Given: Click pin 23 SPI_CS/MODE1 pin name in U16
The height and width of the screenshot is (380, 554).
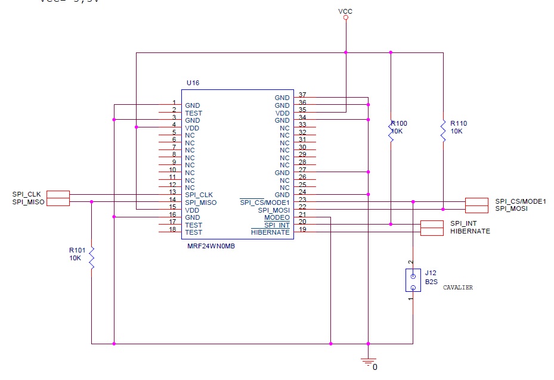Looking at the screenshot, I should click(x=265, y=203).
